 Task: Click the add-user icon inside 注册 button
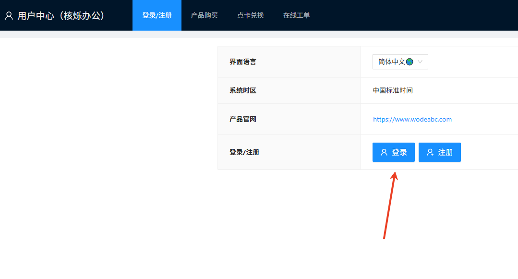pos(430,152)
